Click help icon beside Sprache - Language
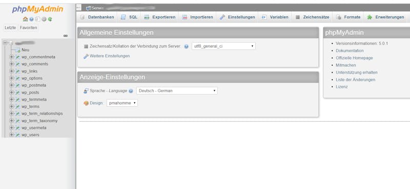 131,91
